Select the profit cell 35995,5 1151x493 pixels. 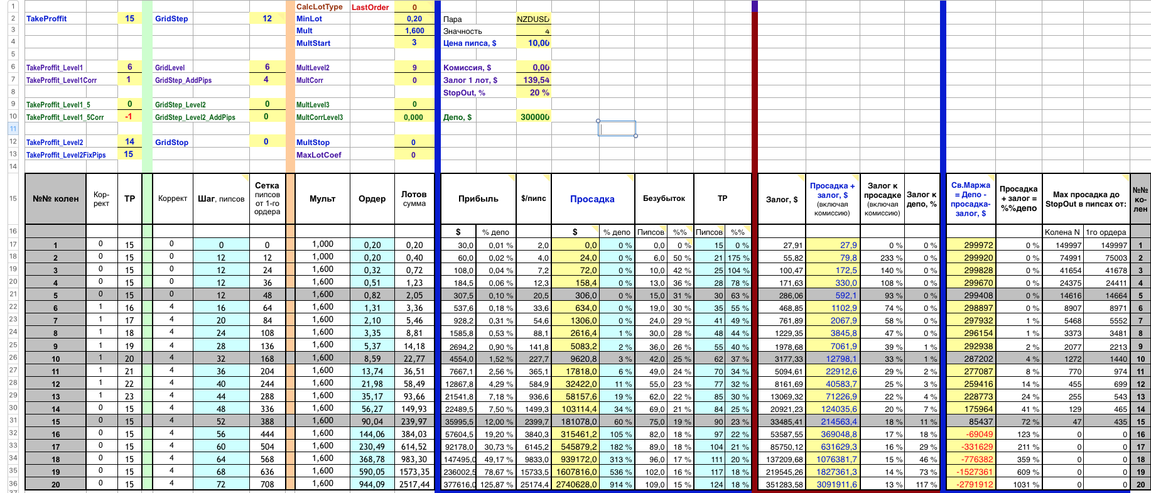tap(459, 421)
